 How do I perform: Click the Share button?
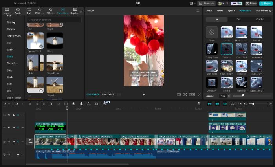point(251,3)
